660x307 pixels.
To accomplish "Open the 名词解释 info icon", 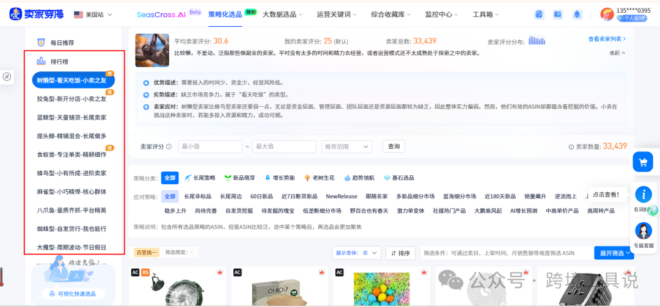I will coord(643,194).
